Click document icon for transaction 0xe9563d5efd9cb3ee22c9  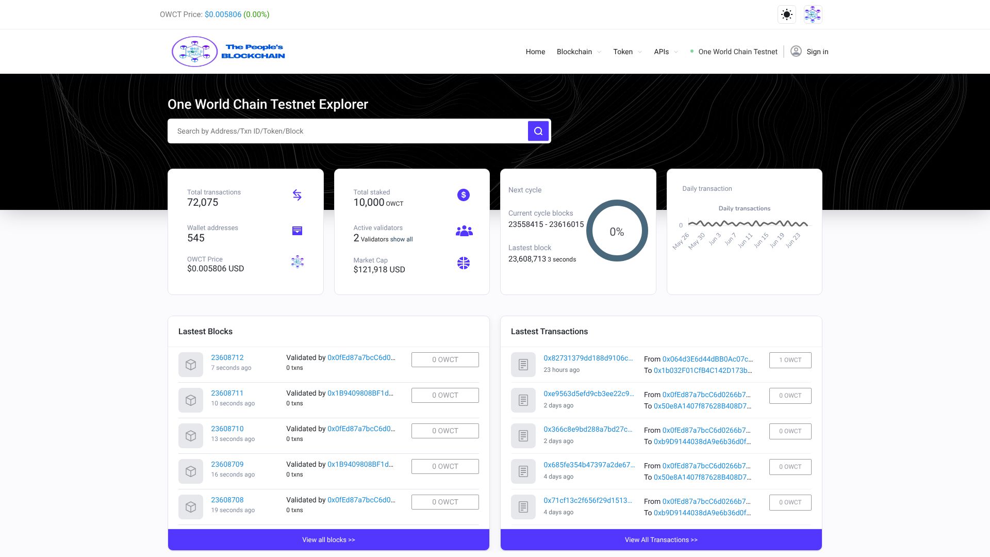(x=523, y=400)
